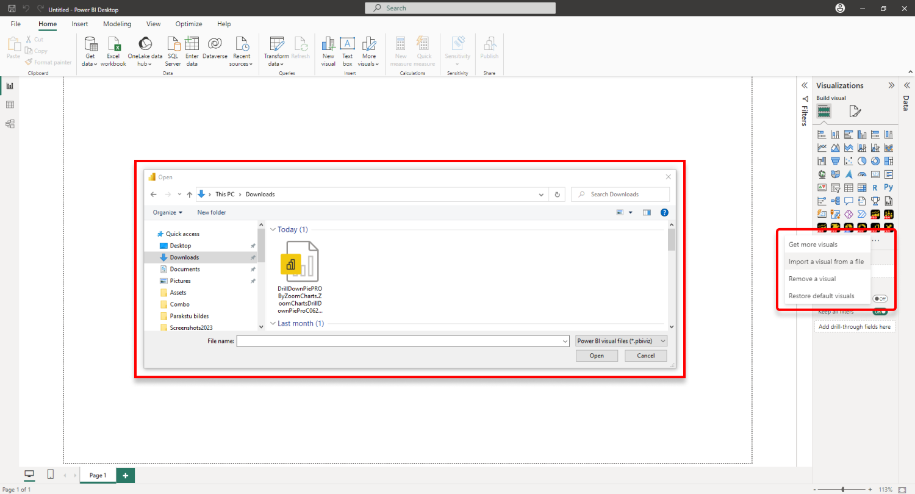Click the Cancel button in dialog

pyautogui.click(x=645, y=356)
